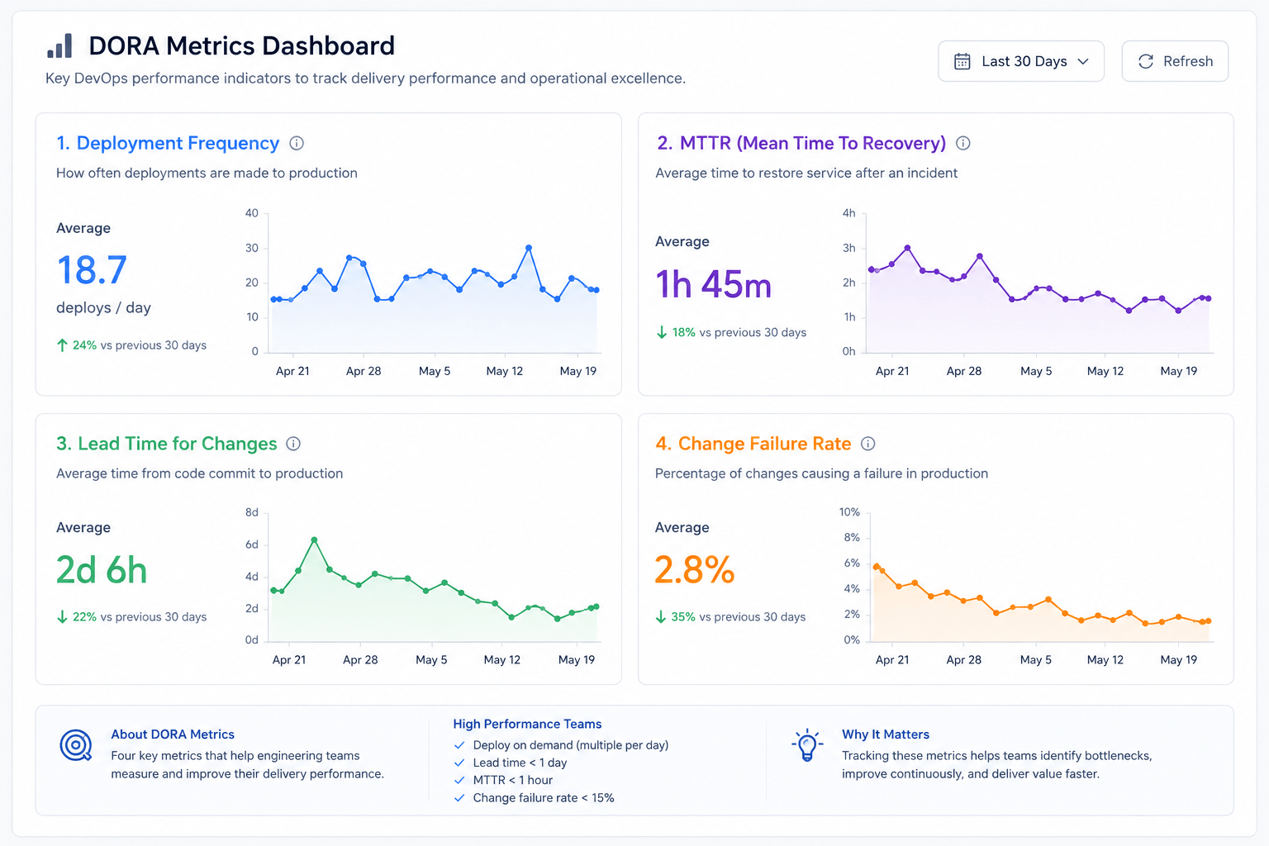Click the highest data point in the Deployment Frequency chart
Screen dimensions: 1269x846
click(x=529, y=248)
